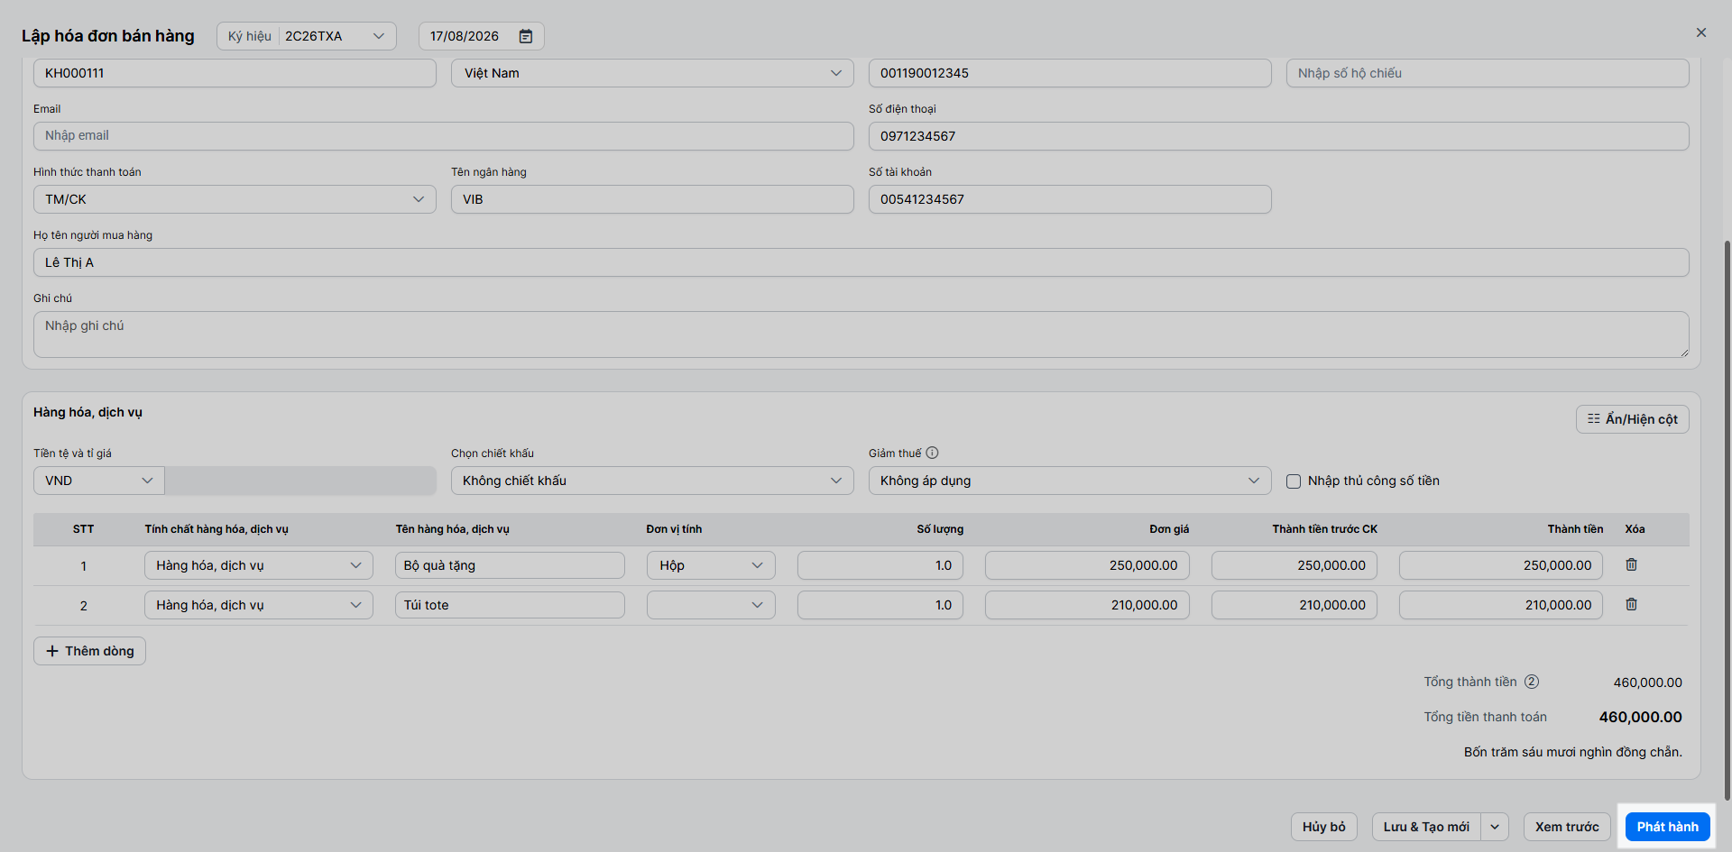1732x852 pixels.
Task: Click the Số tài khoản field 00541234567
Action: tap(1070, 199)
